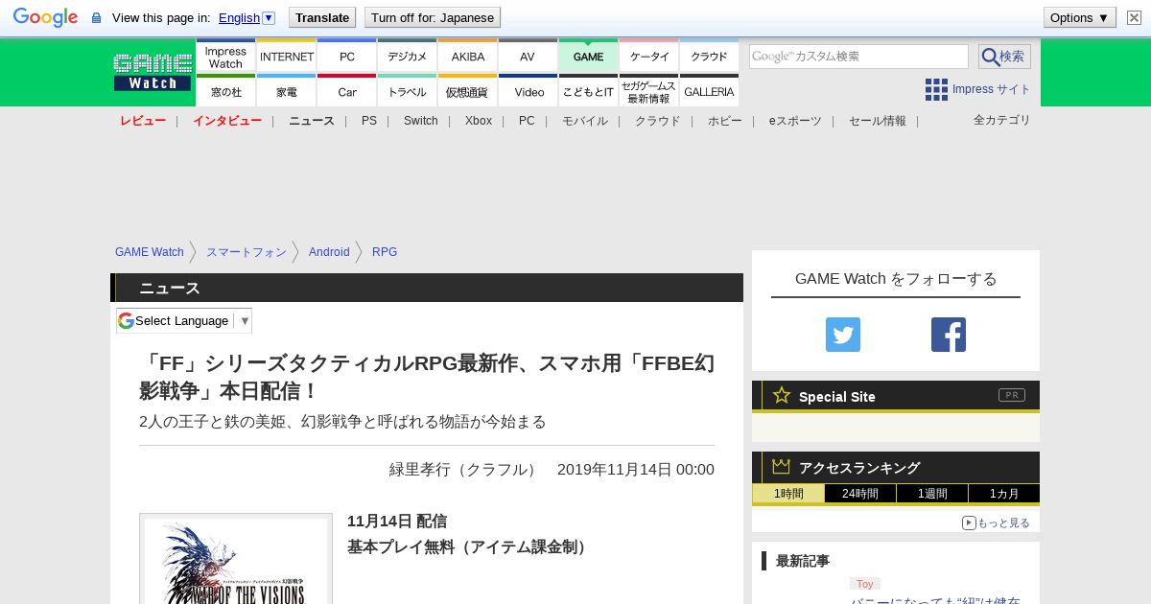Click the magnifier search button
The height and width of the screenshot is (604, 1151).
(991, 57)
